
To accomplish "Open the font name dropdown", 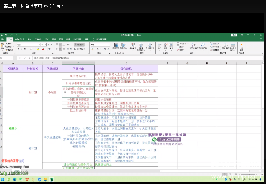I will point(40,45).
